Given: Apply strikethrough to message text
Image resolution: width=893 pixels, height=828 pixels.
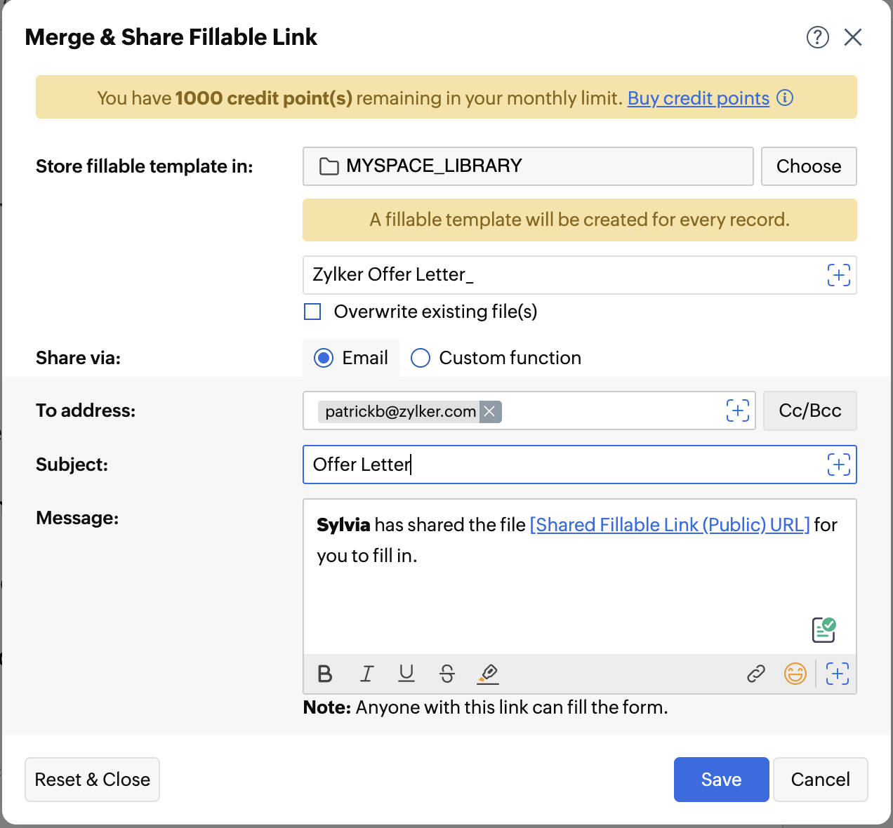Looking at the screenshot, I should tap(447, 674).
